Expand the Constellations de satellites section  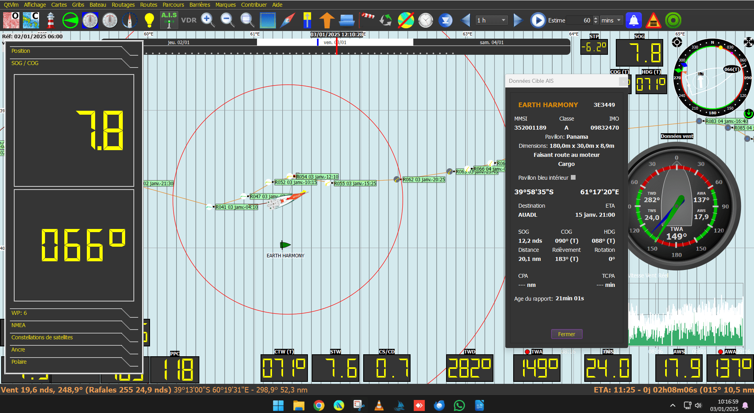(x=74, y=338)
